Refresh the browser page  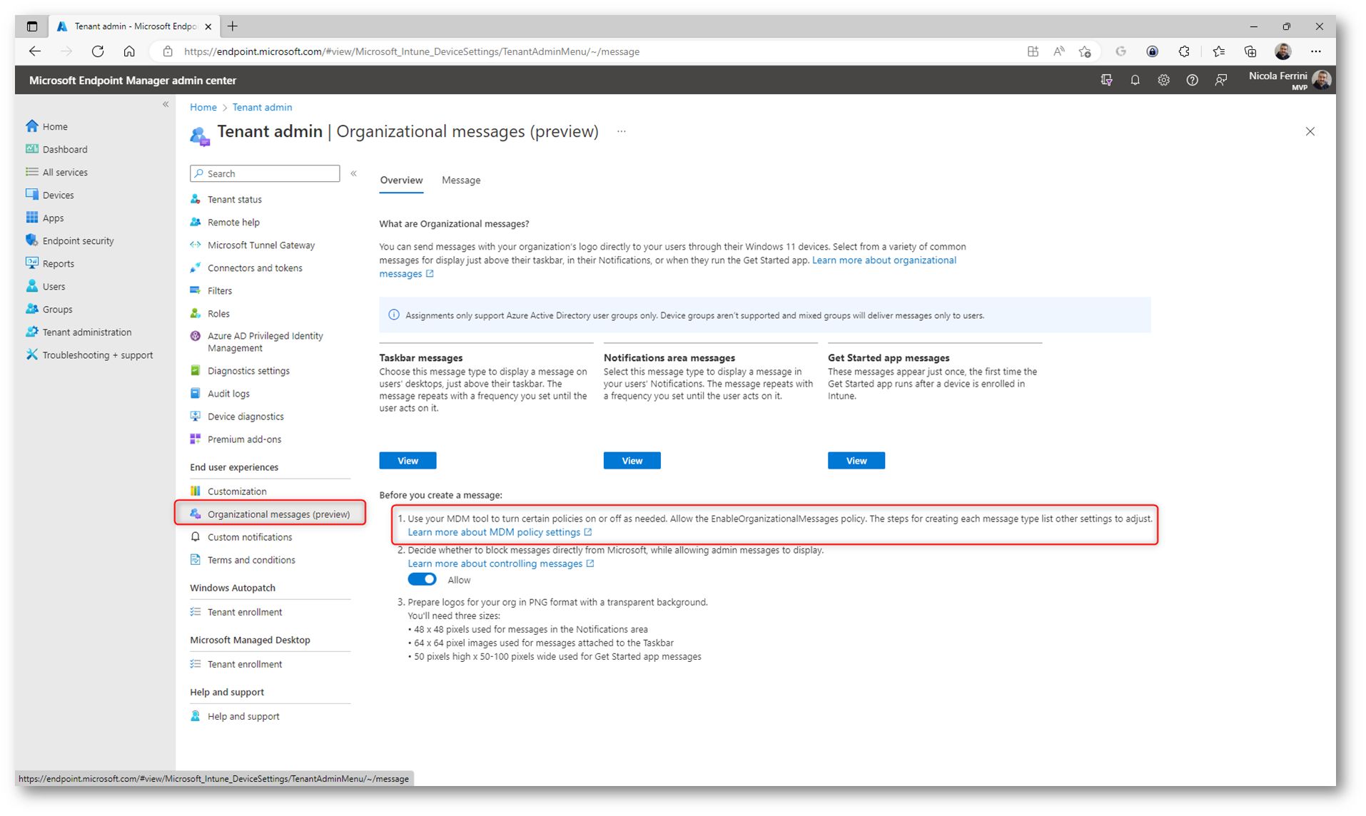98,51
